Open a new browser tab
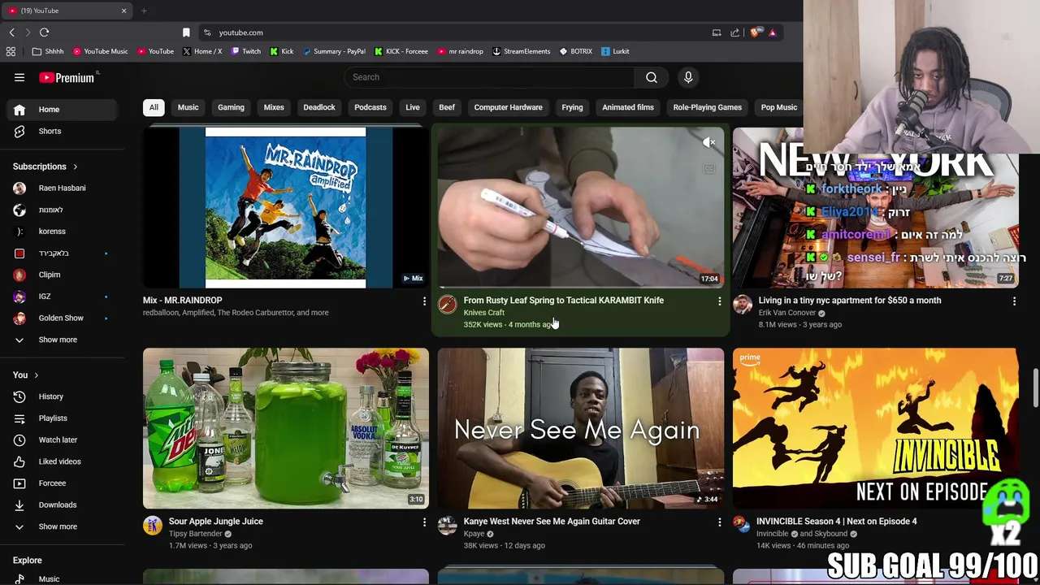 click(x=144, y=11)
